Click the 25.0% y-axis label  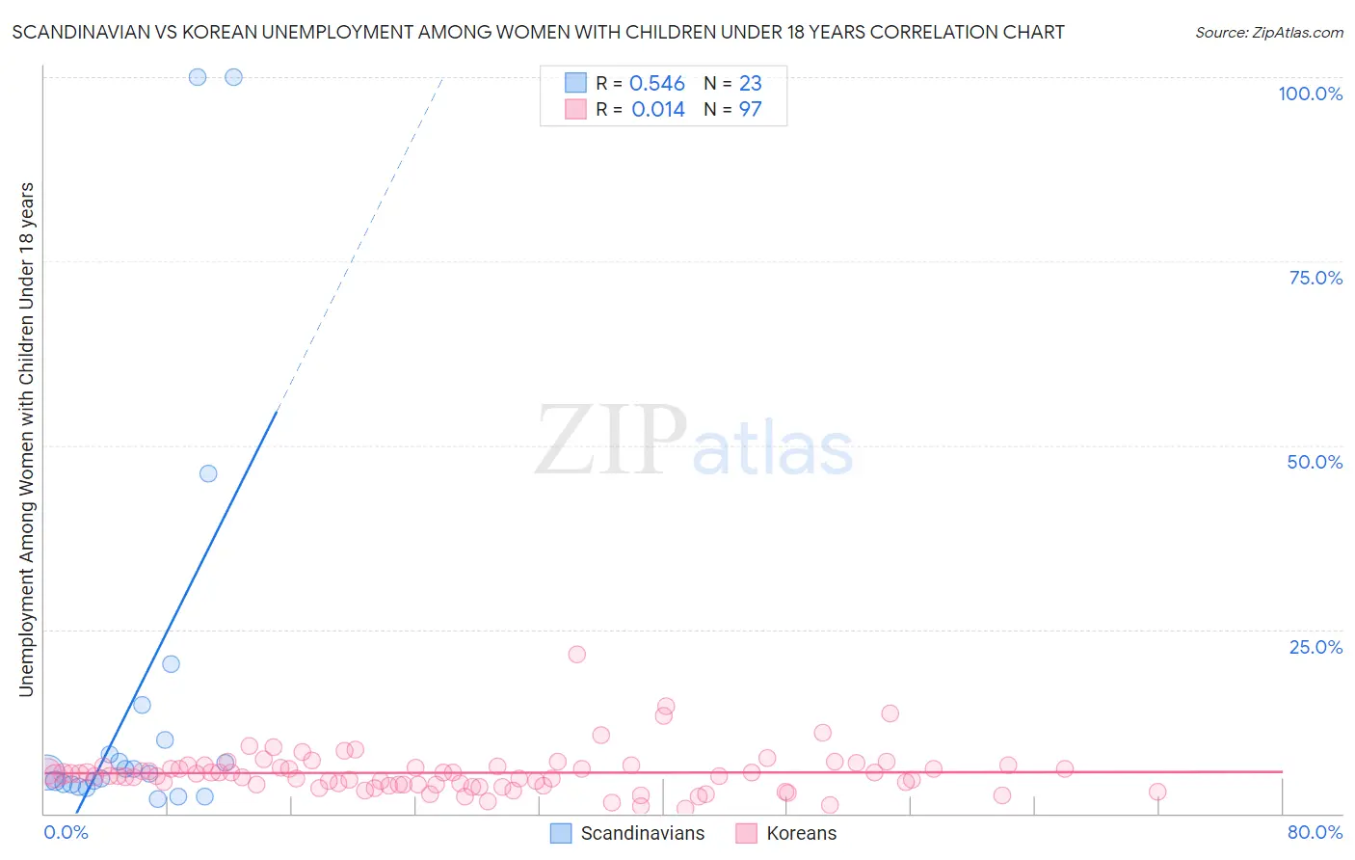click(x=1315, y=647)
